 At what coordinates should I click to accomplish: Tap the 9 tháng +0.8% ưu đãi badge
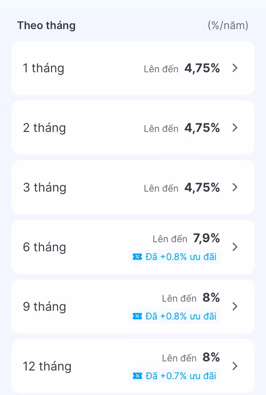tap(174, 316)
